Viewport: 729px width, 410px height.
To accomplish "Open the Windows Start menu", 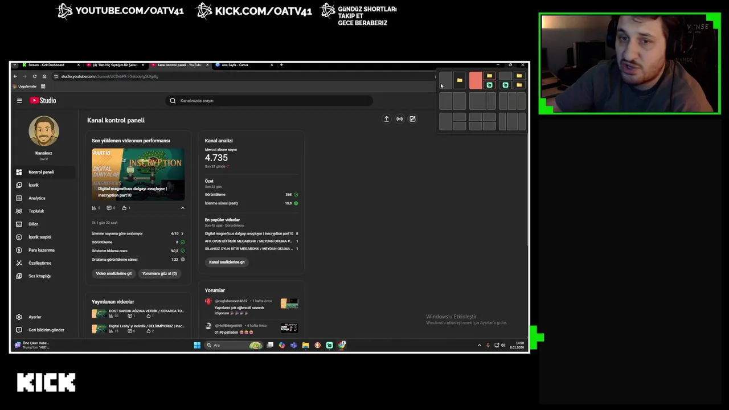I will pos(197,345).
